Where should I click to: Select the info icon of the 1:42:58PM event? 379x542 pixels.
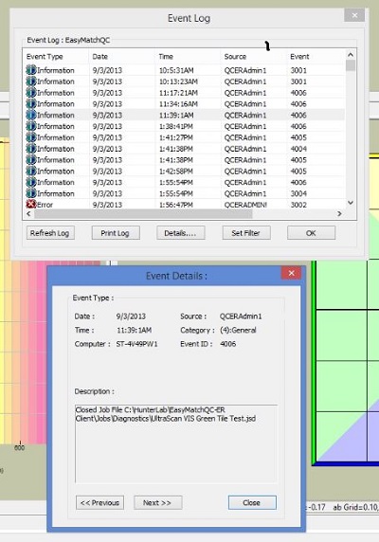coord(31,171)
